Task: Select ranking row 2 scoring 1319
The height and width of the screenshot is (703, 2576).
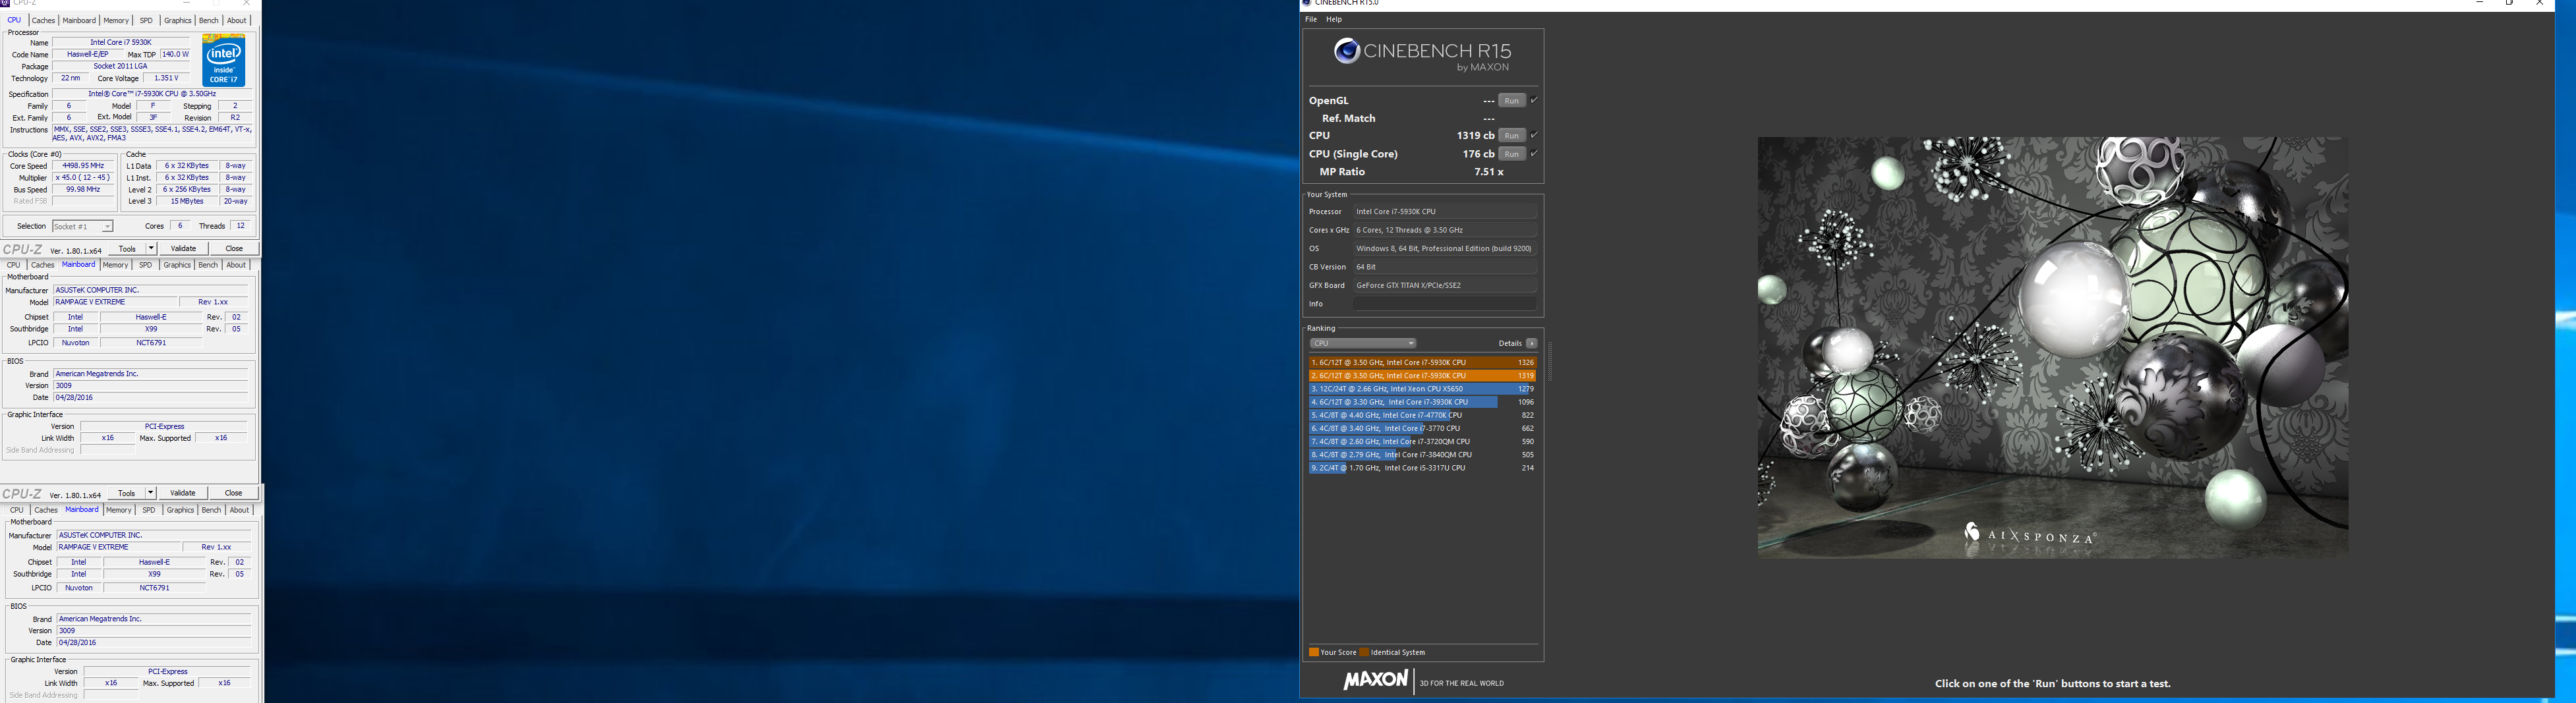Action: [1422, 375]
